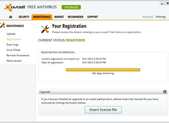Screen dimensions: 169x123
Task: Open the Recommend tab
Action: [x=75, y=17]
